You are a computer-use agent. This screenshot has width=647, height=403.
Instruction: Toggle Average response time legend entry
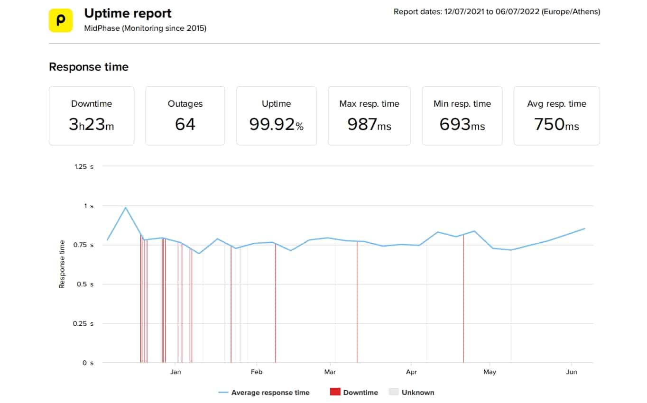264,393
